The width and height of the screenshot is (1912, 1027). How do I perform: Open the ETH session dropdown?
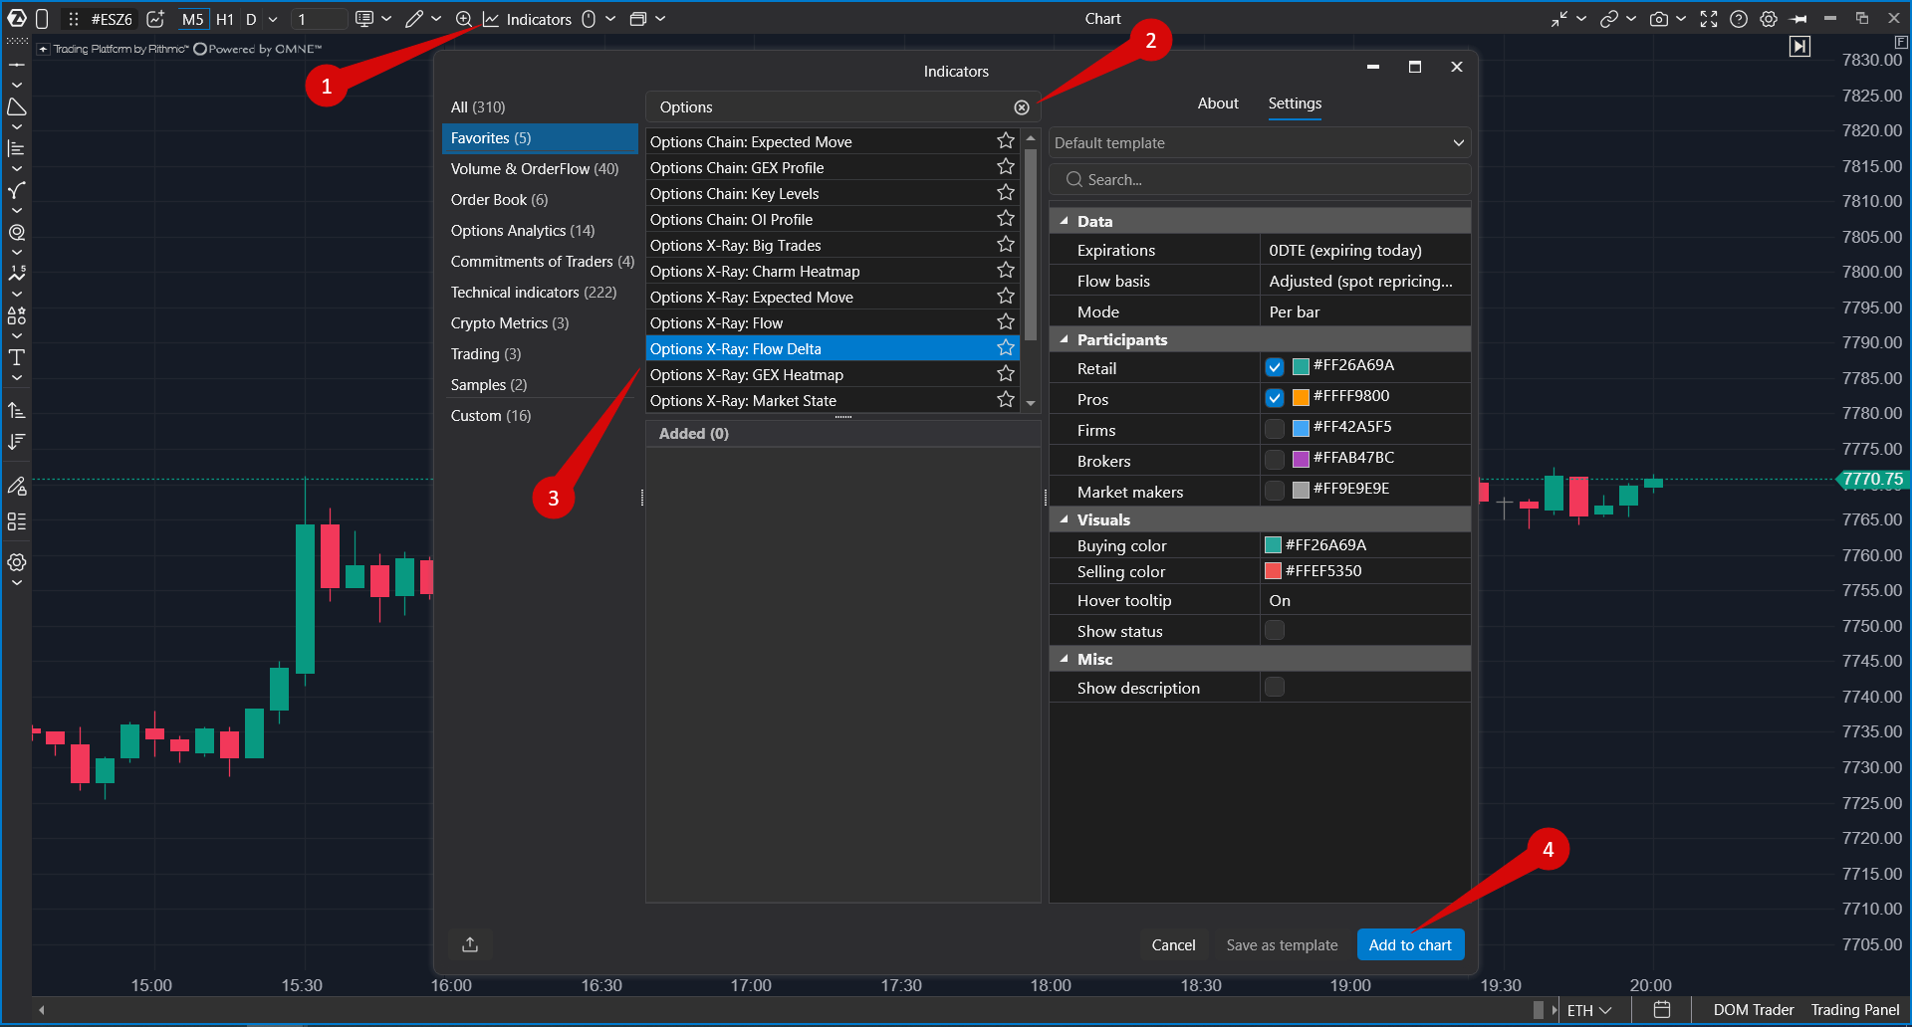pyautogui.click(x=1588, y=1010)
